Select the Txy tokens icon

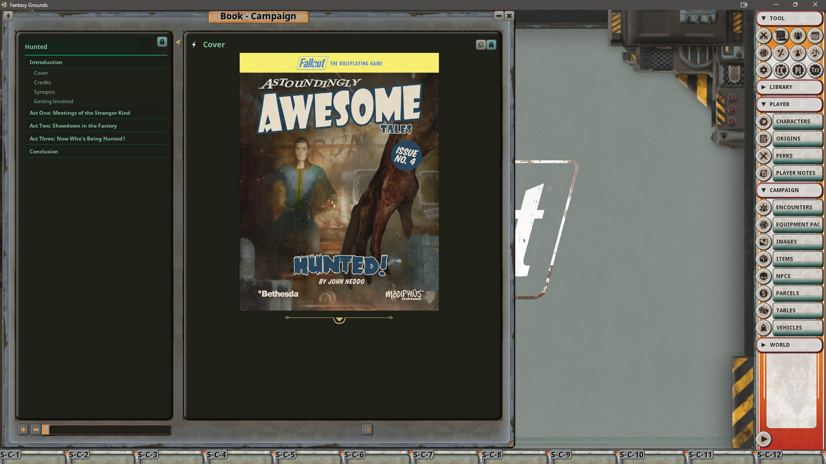pyautogui.click(x=815, y=70)
